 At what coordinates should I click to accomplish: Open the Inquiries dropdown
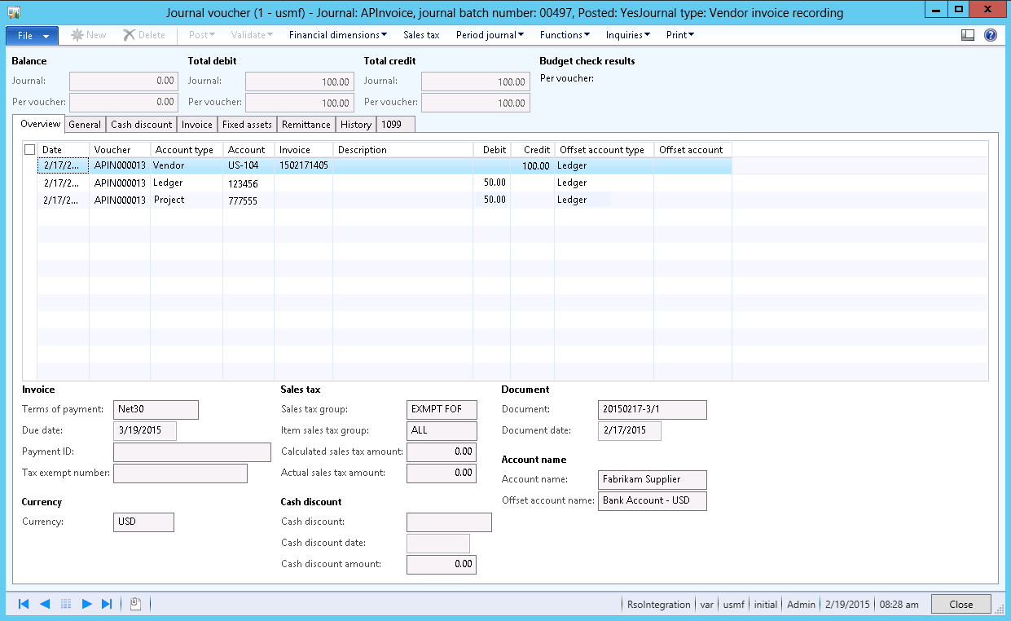point(627,34)
